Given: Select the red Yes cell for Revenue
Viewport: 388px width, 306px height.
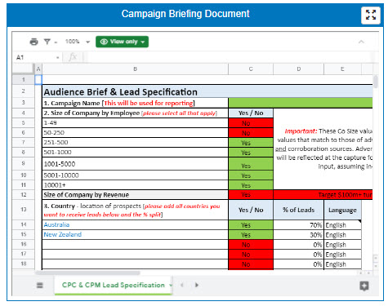Looking at the screenshot, I should pos(251,195).
